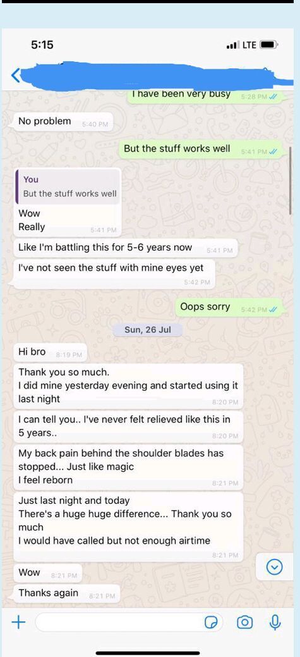The height and width of the screenshot is (657, 300).
Task: Tap the "Thanks again" message bubble
Action: [67, 593]
